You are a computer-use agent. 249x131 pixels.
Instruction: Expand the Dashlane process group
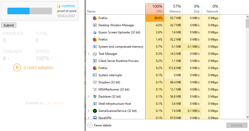(89, 97)
